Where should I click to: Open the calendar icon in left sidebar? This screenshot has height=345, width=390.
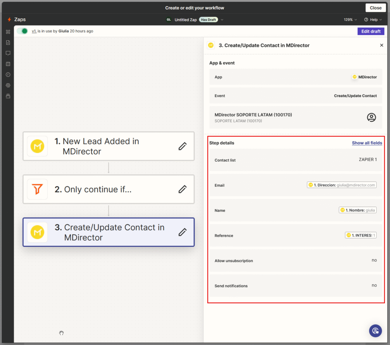[x=8, y=64]
